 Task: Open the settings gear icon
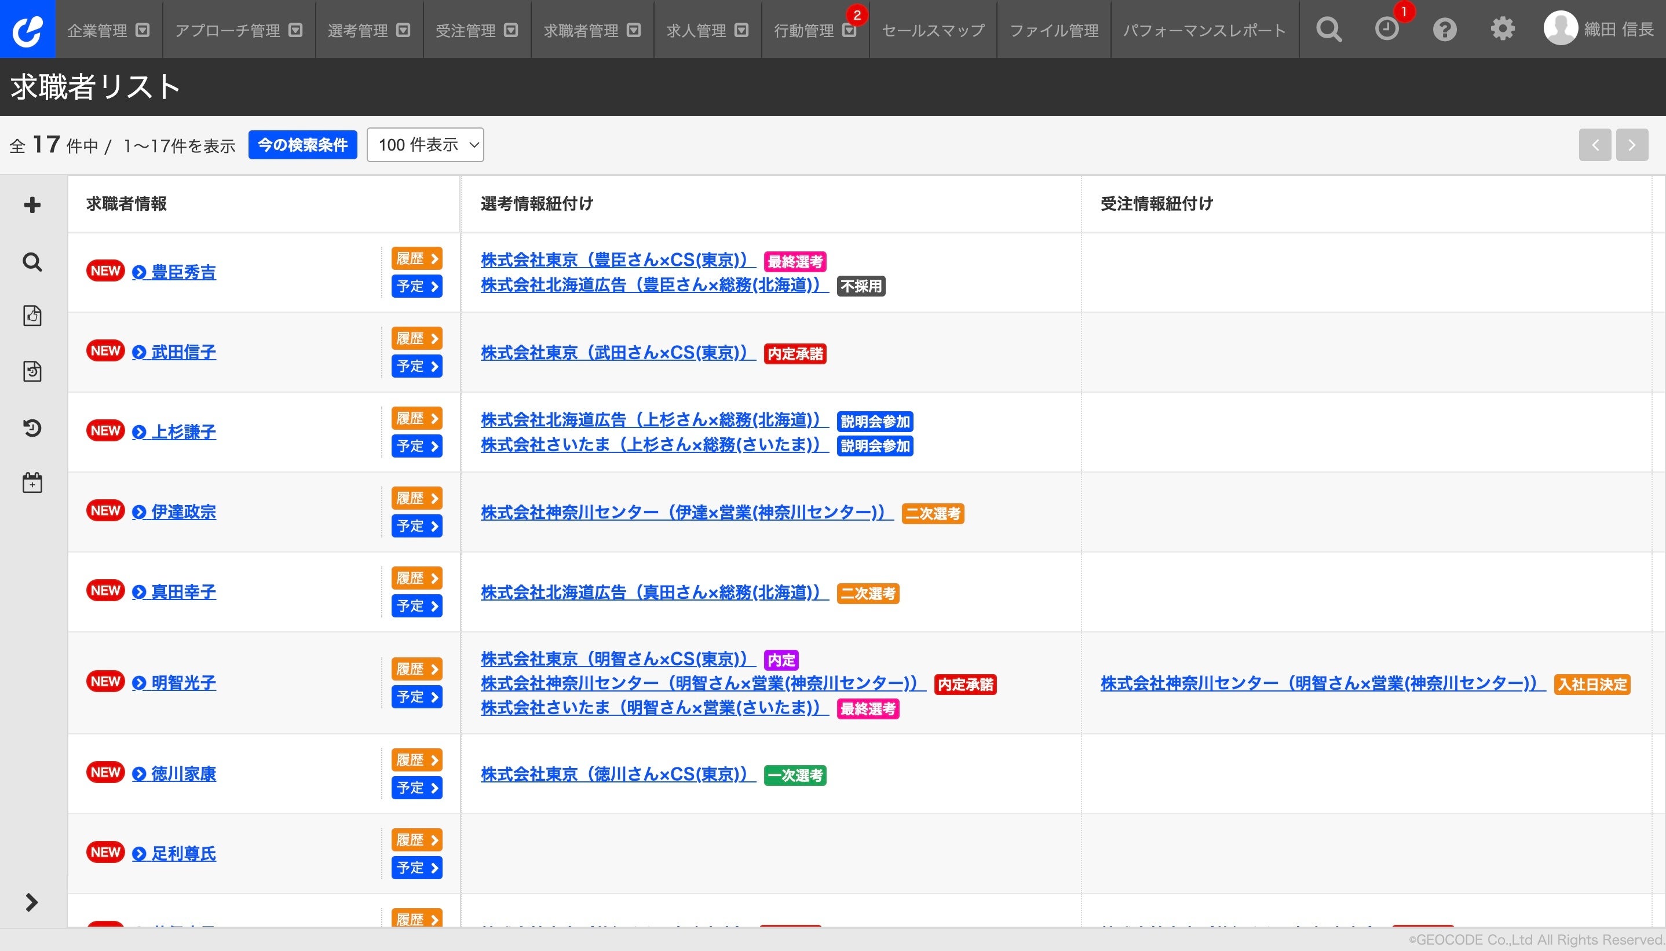coord(1502,30)
